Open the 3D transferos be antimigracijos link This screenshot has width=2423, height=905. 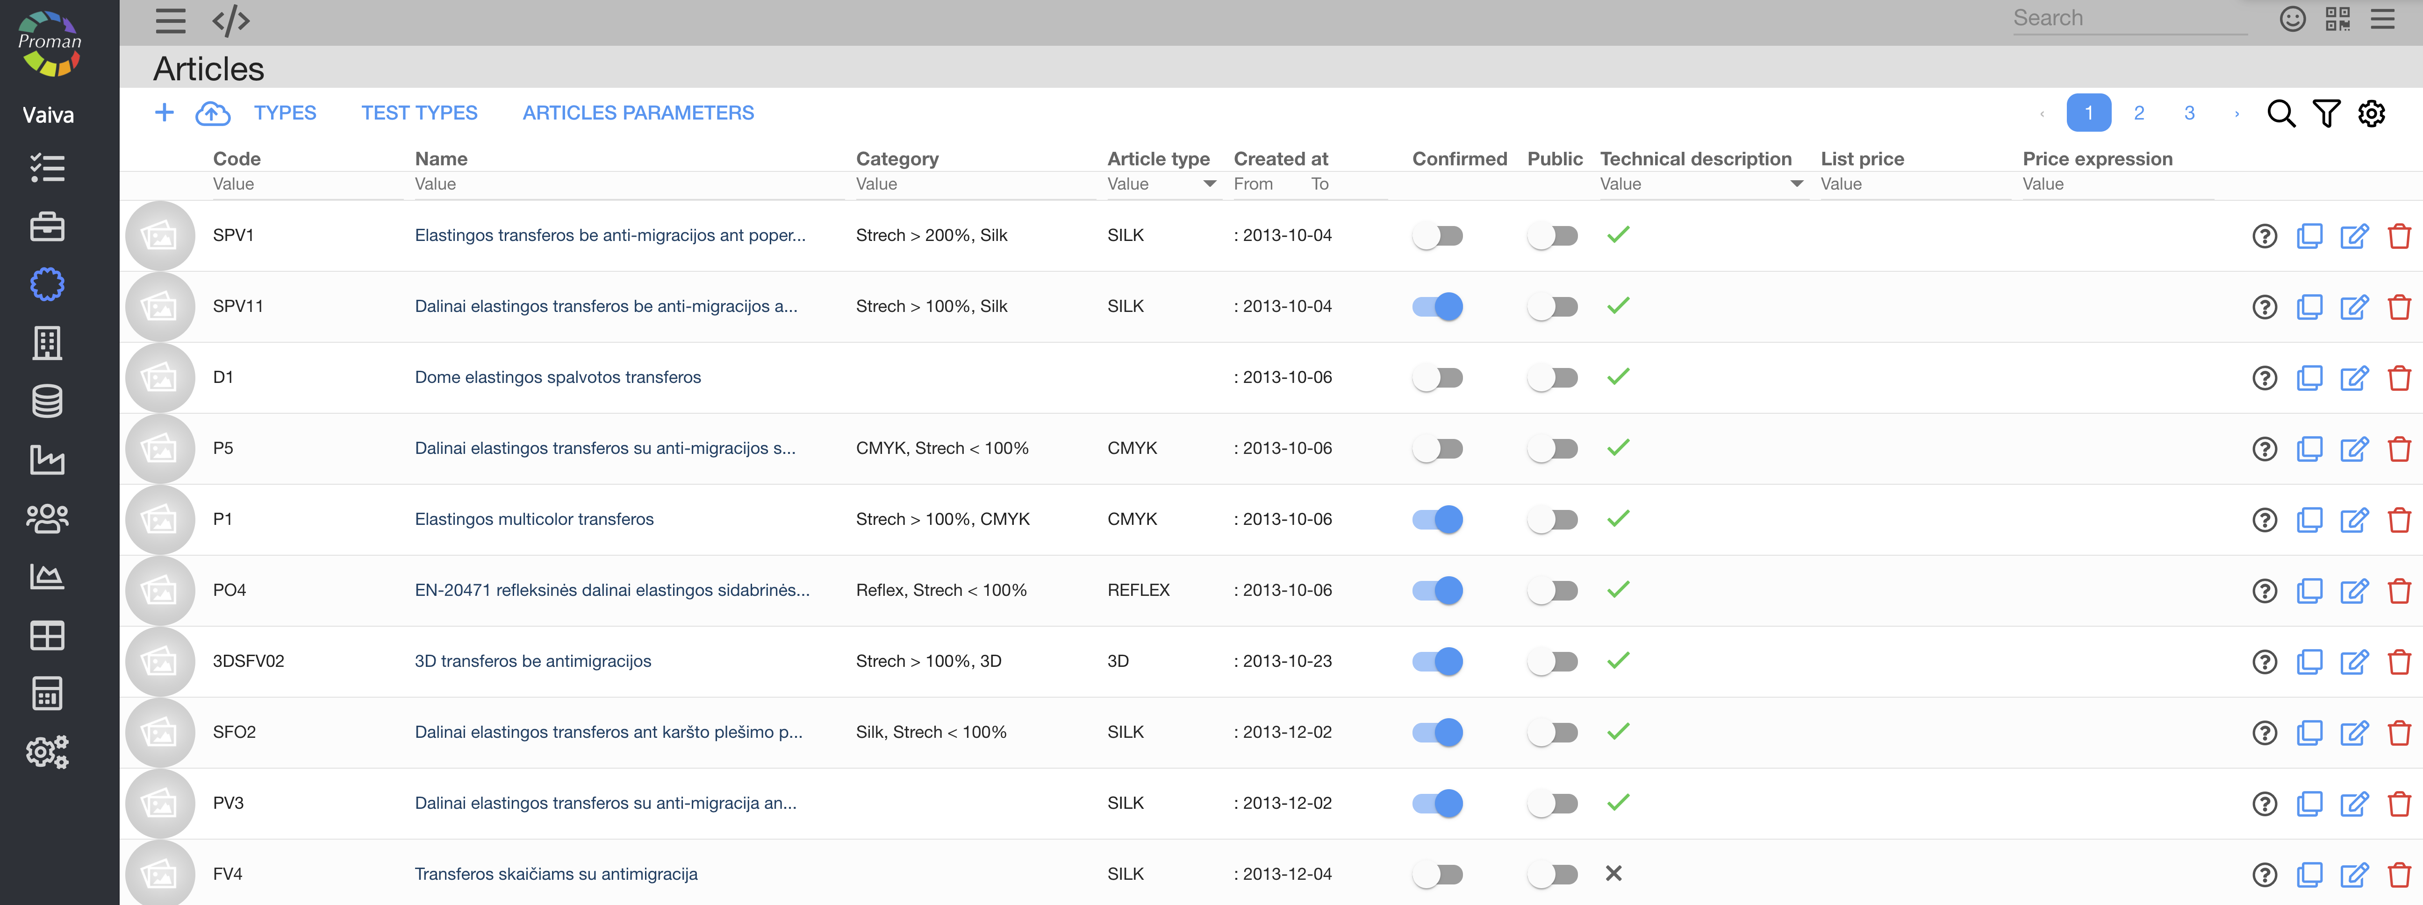click(x=532, y=661)
